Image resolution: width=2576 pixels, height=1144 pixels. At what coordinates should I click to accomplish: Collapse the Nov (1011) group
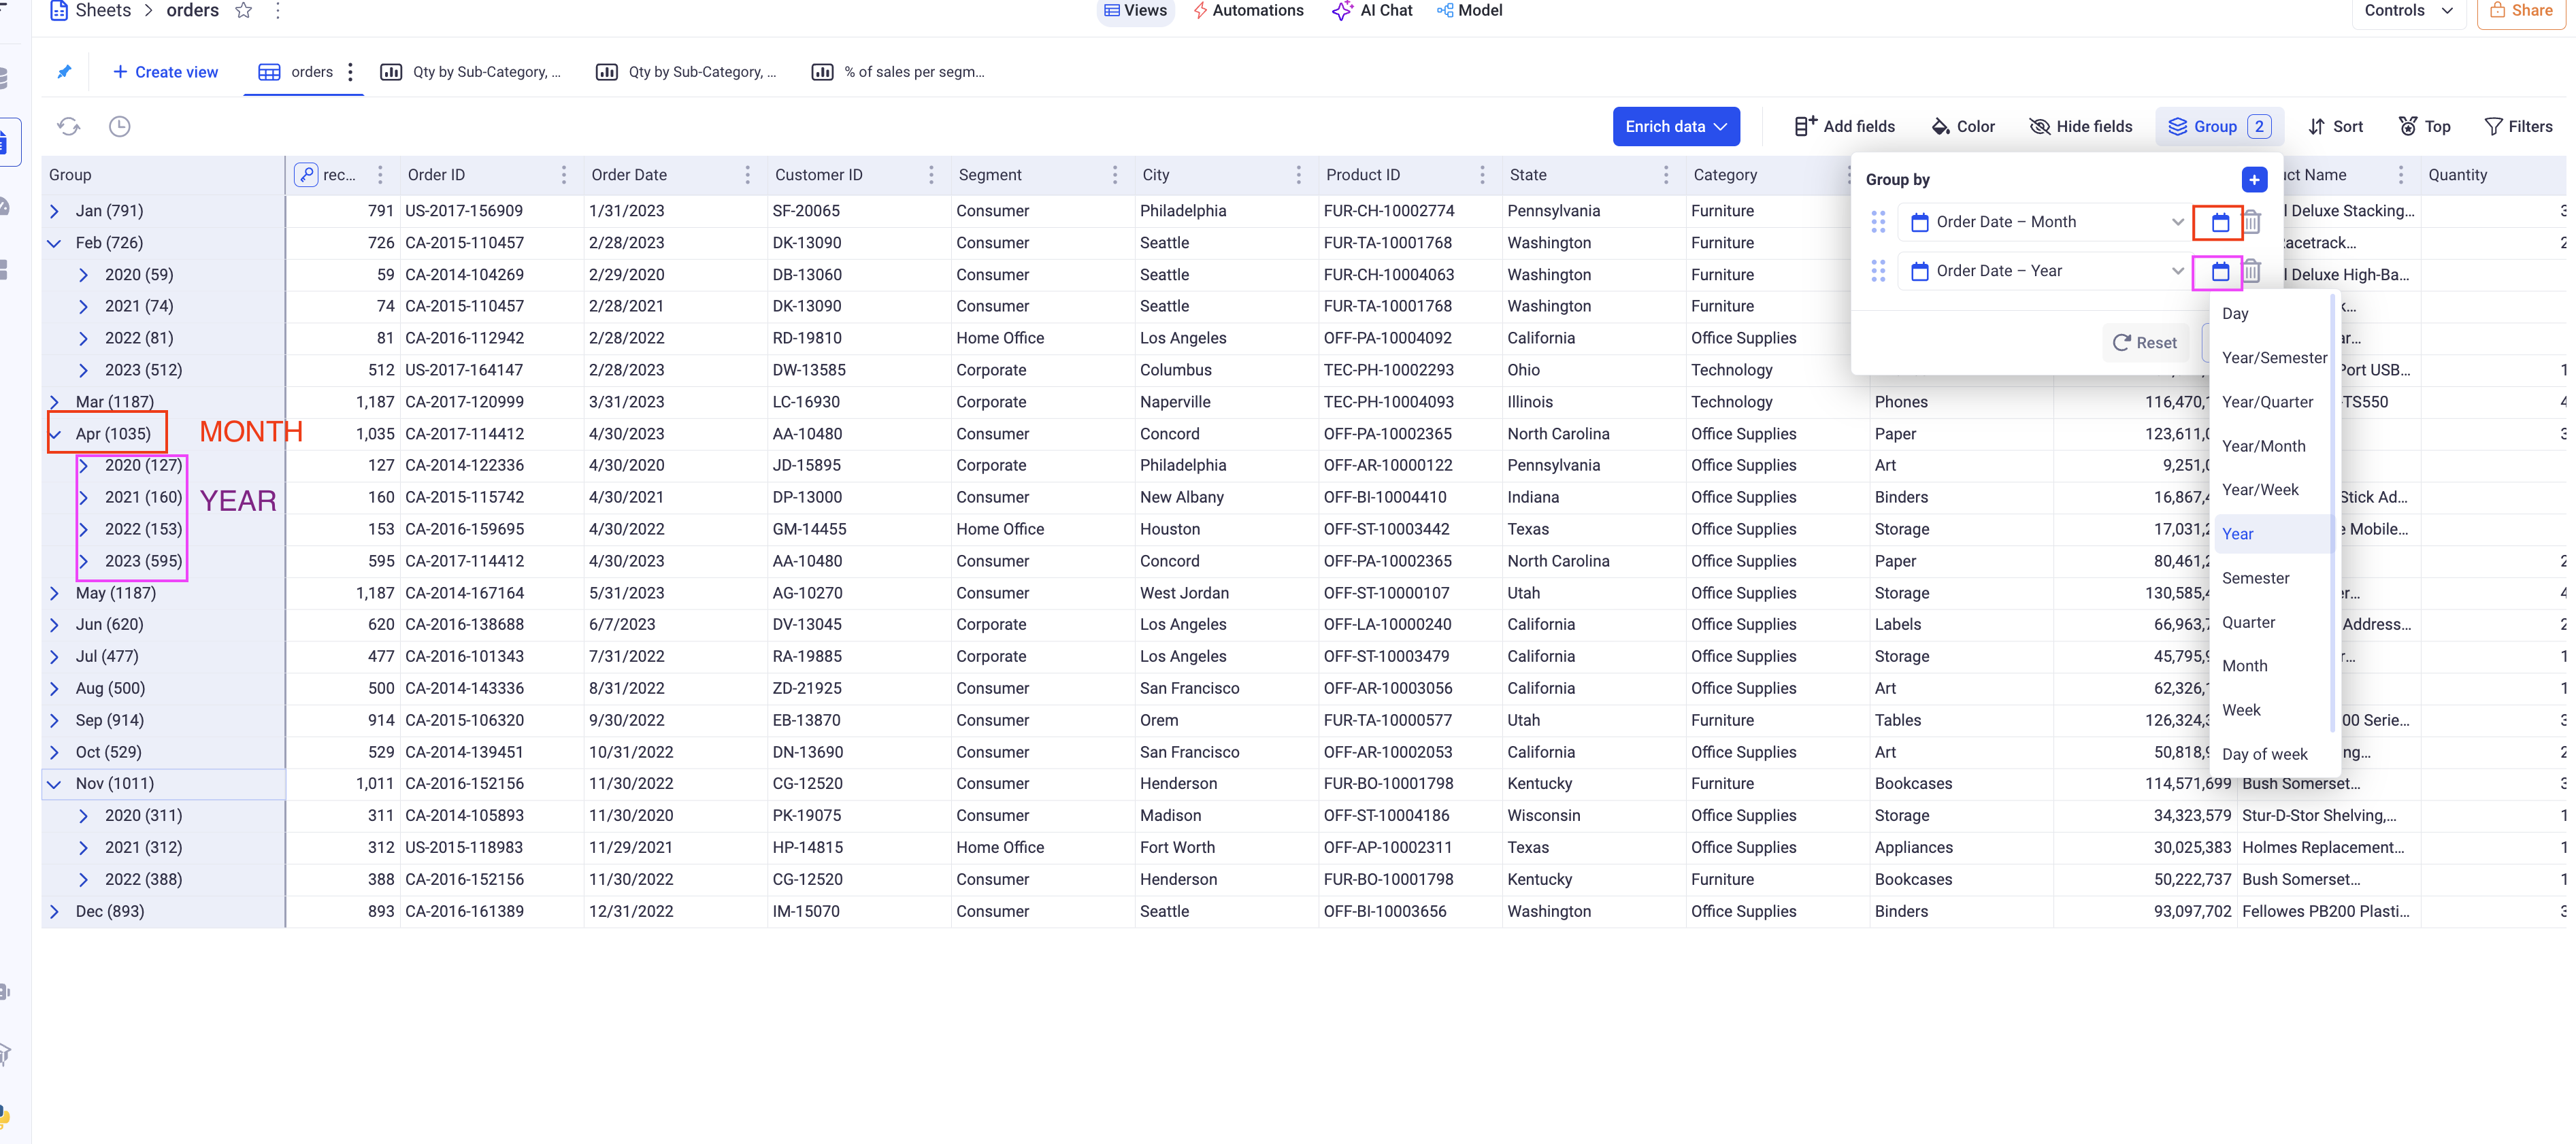pos(55,784)
